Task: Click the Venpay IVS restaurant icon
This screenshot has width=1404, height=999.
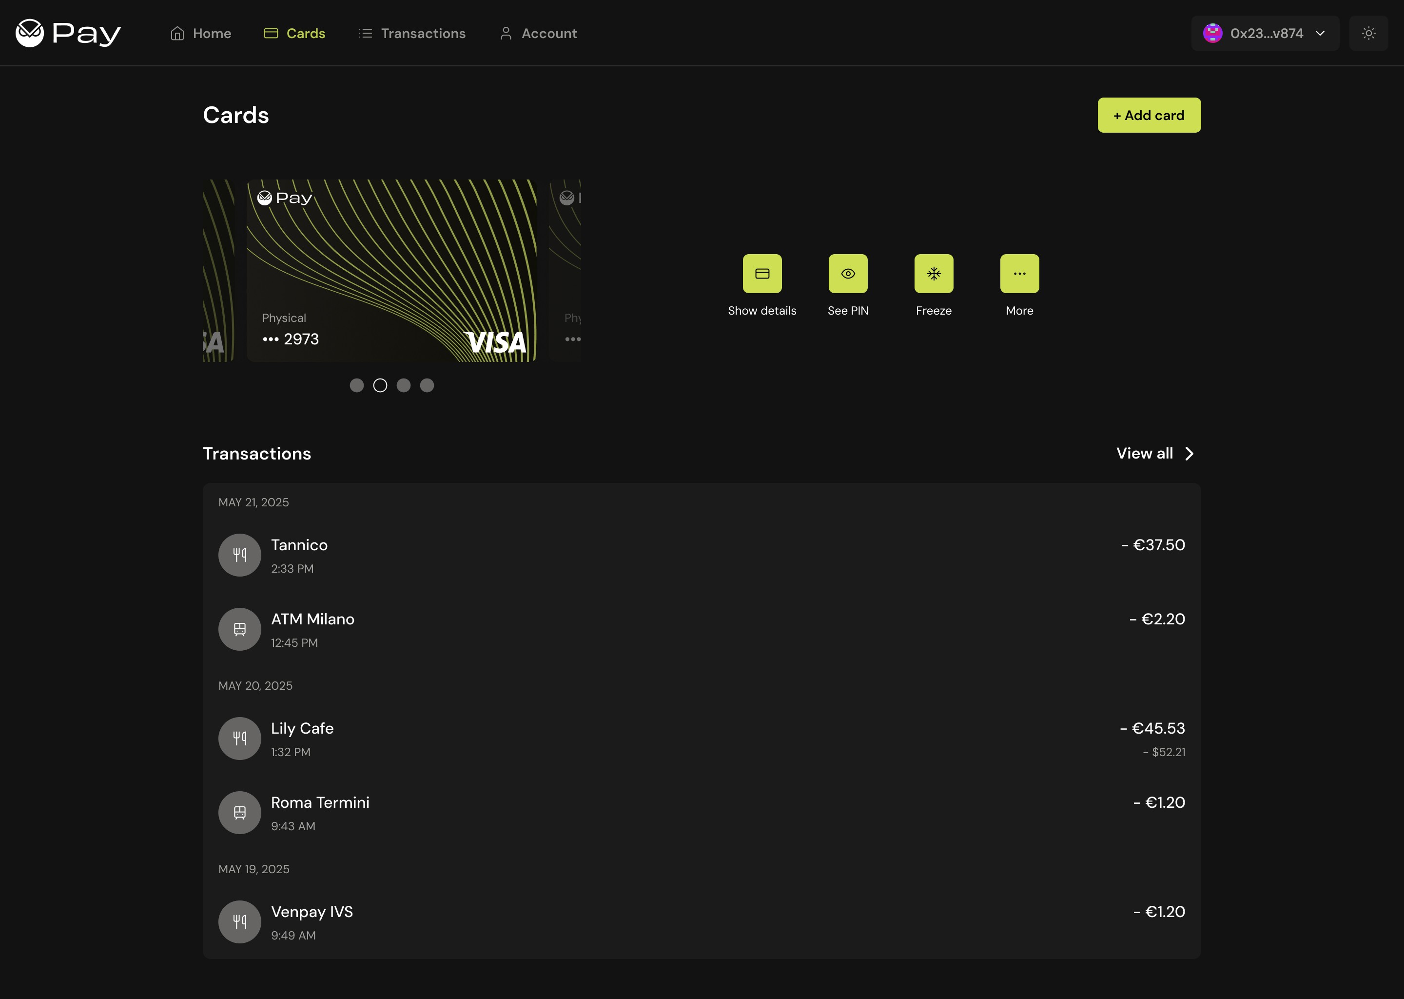Action: (240, 921)
